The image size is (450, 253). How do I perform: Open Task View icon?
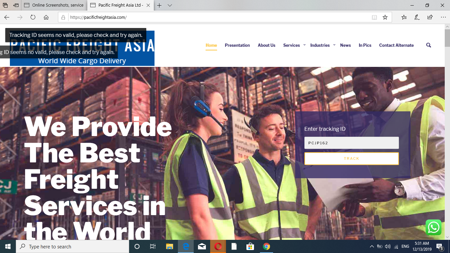pos(153,246)
